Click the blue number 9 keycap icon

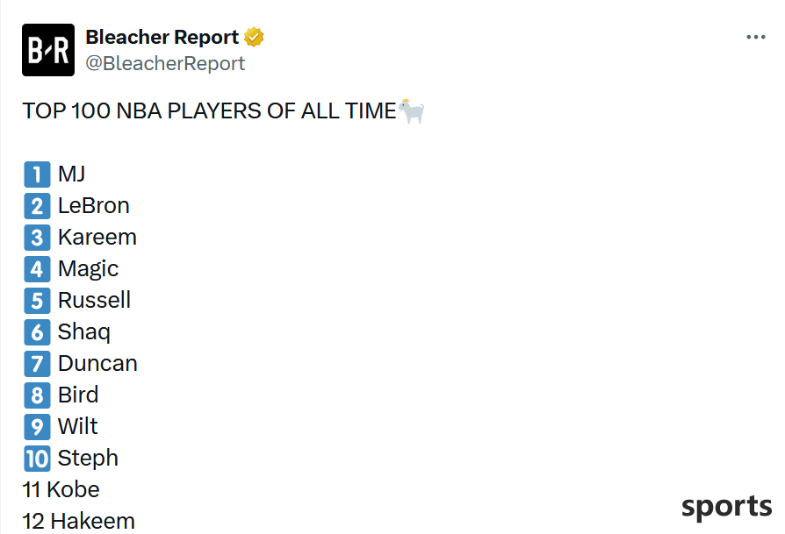37,426
